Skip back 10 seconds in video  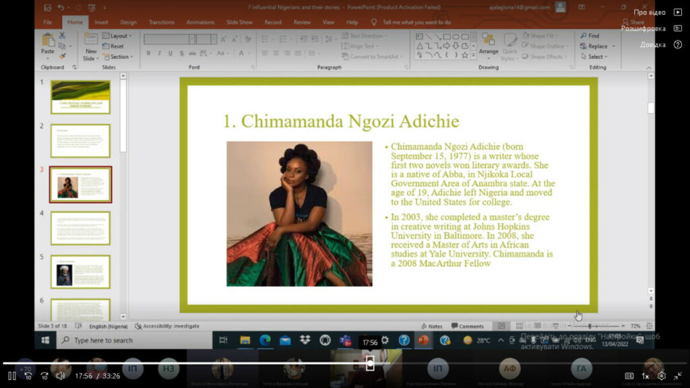tap(28, 376)
